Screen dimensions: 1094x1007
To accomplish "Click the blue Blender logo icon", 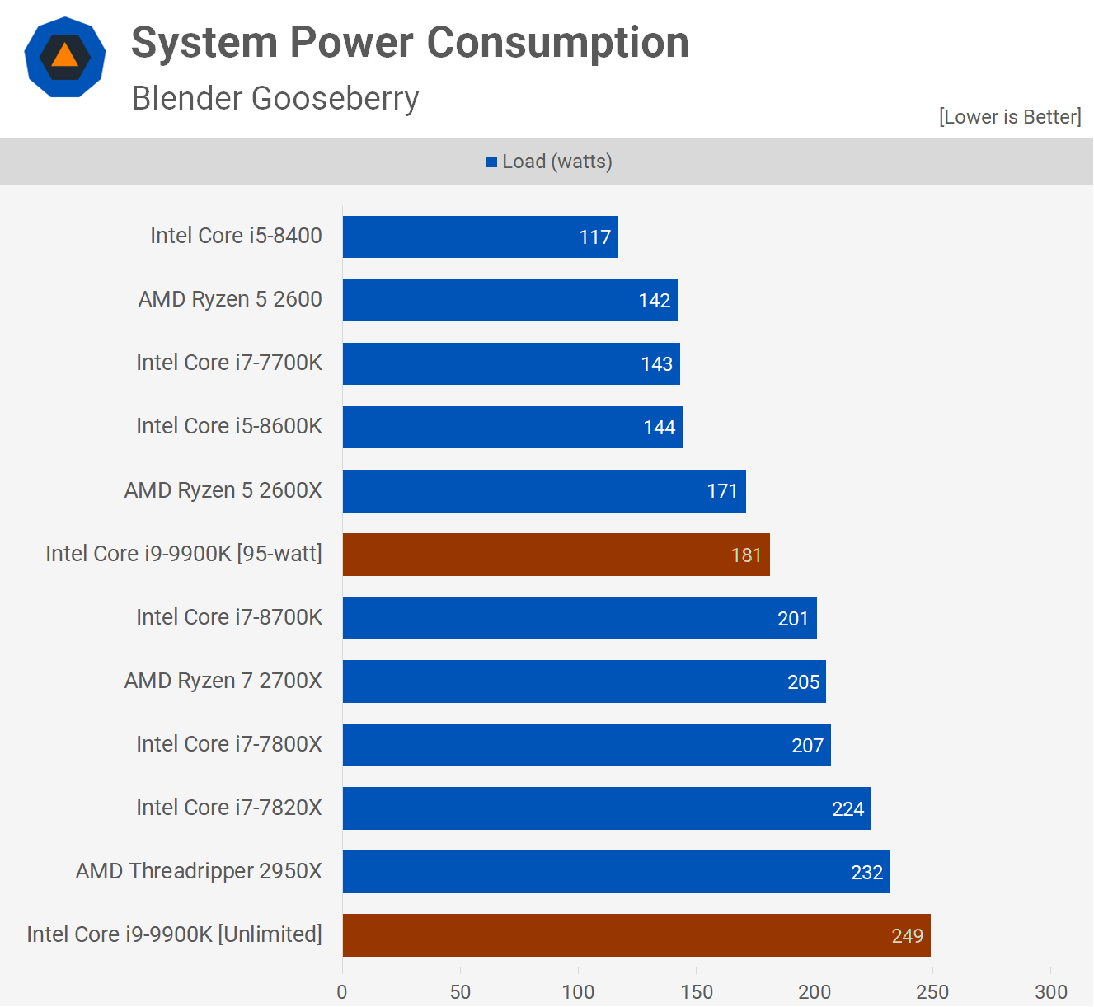I will tap(65, 57).
